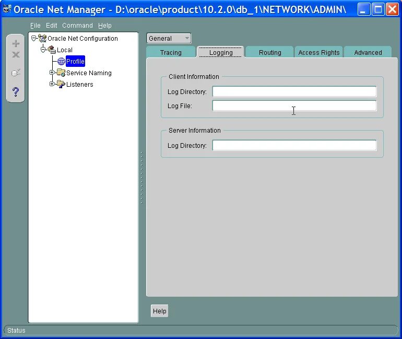Click the Test Service connection icon
The height and width of the screenshot is (339, 402).
[16, 73]
